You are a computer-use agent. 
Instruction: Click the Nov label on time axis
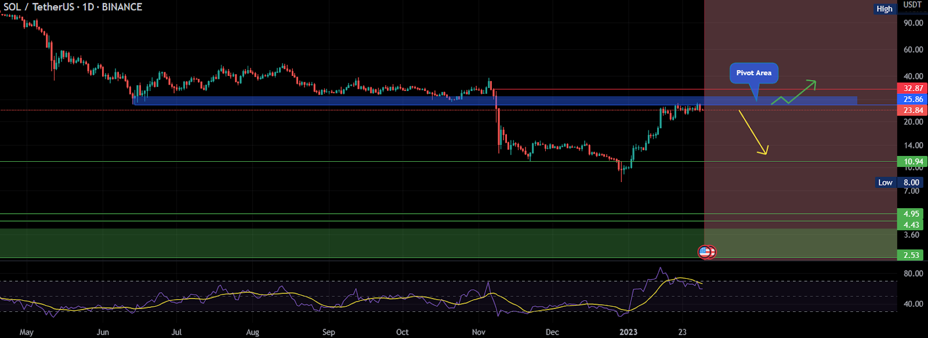coord(478,332)
